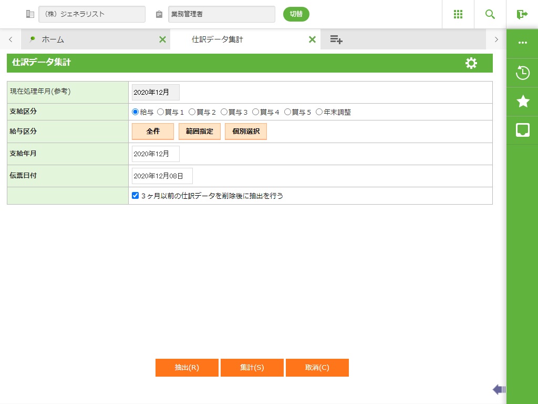Collapse side panel with purple arrow
This screenshot has width=538, height=404.
click(x=499, y=389)
